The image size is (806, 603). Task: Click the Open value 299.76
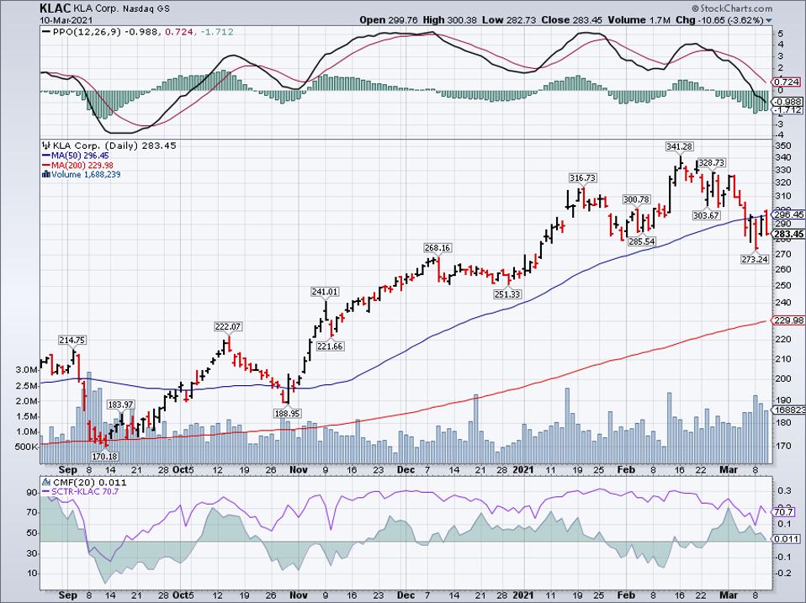(x=401, y=20)
